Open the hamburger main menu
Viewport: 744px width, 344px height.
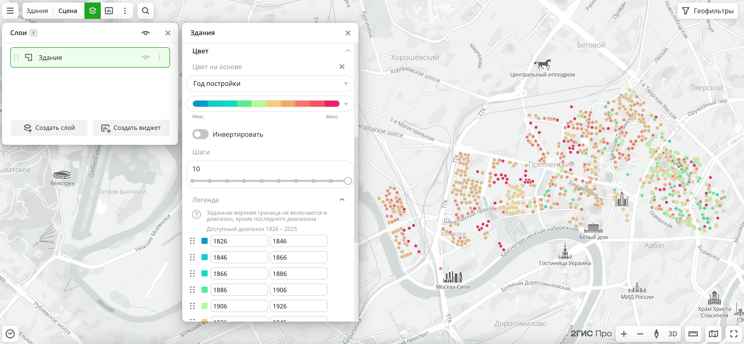10,11
